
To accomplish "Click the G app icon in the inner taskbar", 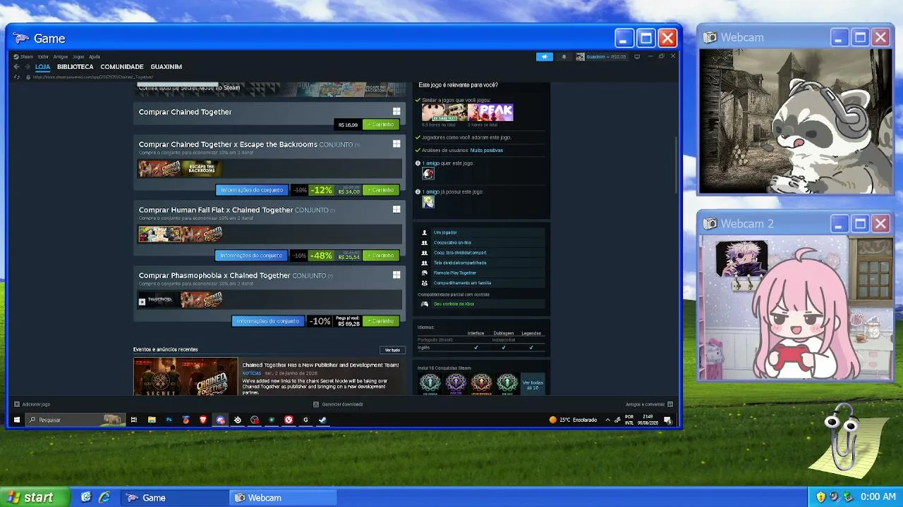I will [x=305, y=420].
